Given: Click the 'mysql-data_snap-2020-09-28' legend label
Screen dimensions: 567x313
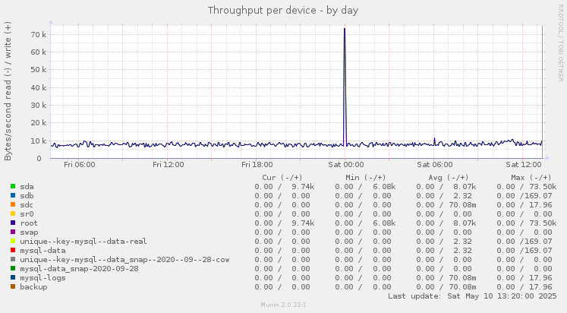Looking at the screenshot, I should pos(79,268).
